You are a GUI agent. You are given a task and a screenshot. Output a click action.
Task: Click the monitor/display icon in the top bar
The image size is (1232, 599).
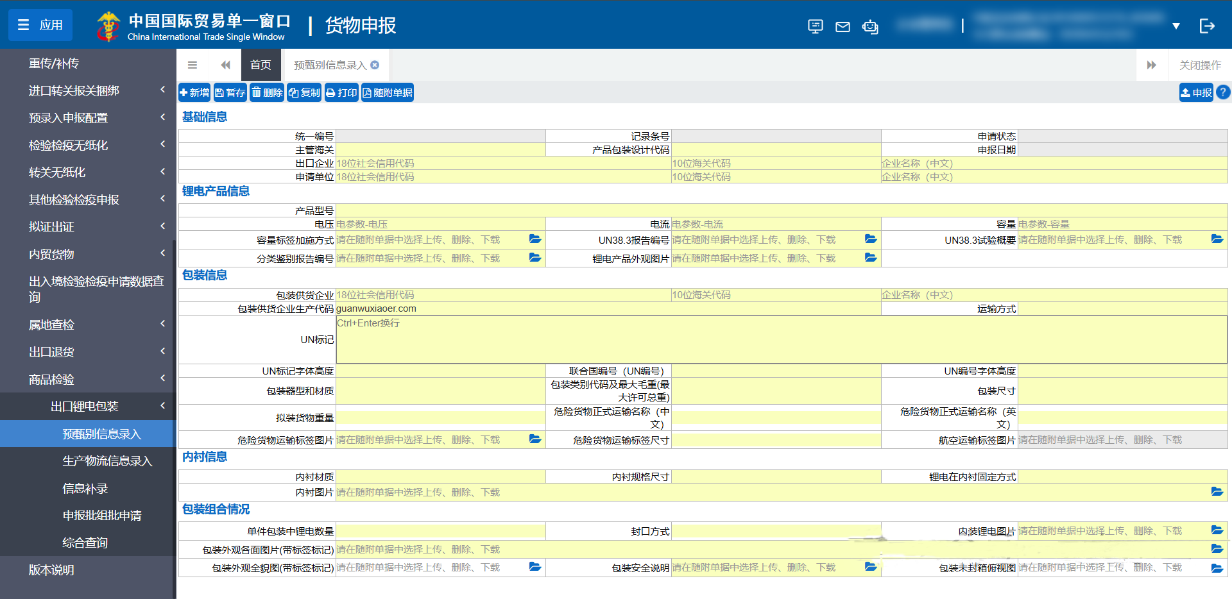click(x=815, y=26)
